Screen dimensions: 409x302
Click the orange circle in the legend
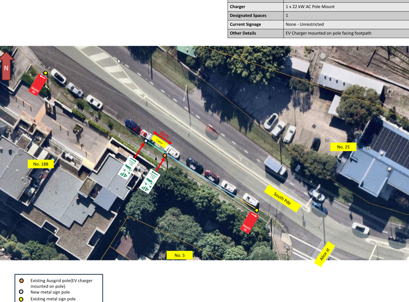[x=21, y=281]
